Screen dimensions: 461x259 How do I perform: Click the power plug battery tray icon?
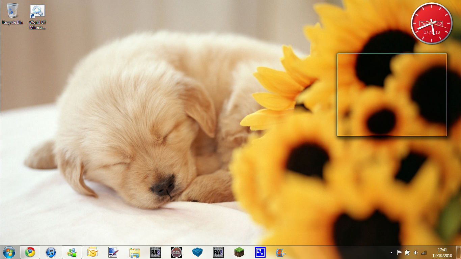click(407, 253)
